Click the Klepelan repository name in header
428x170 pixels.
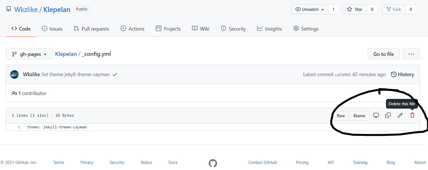[57, 10]
